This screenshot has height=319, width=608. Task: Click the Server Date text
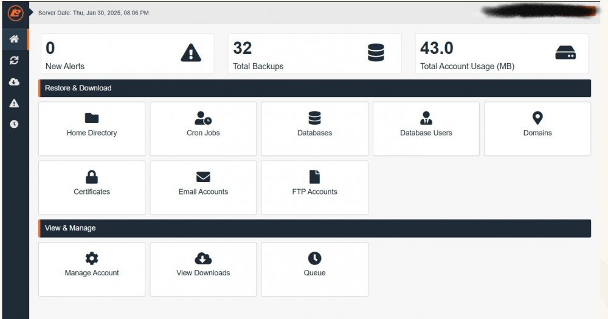click(94, 13)
